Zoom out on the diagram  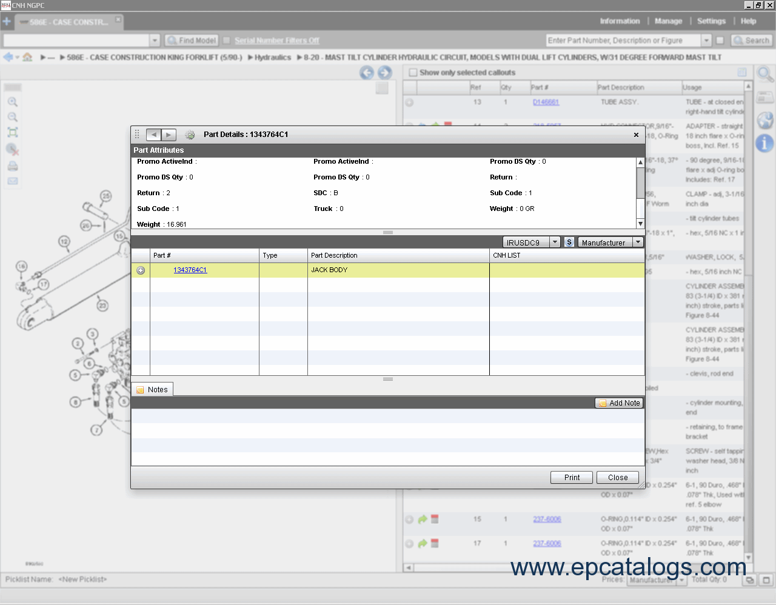pyautogui.click(x=12, y=117)
